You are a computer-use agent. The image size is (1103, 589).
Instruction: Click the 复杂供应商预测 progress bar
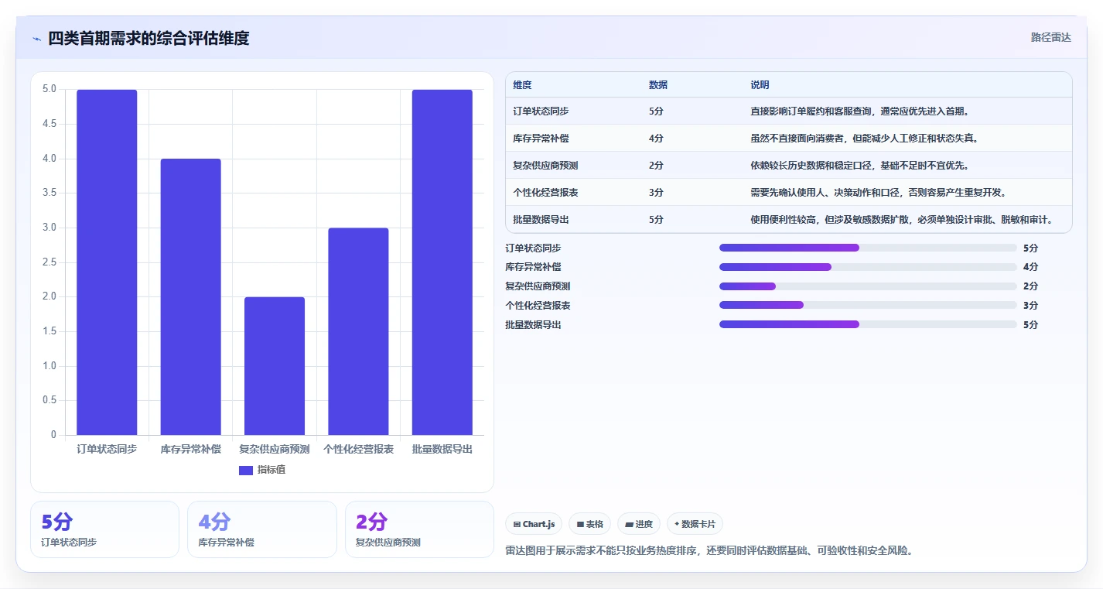pos(868,286)
